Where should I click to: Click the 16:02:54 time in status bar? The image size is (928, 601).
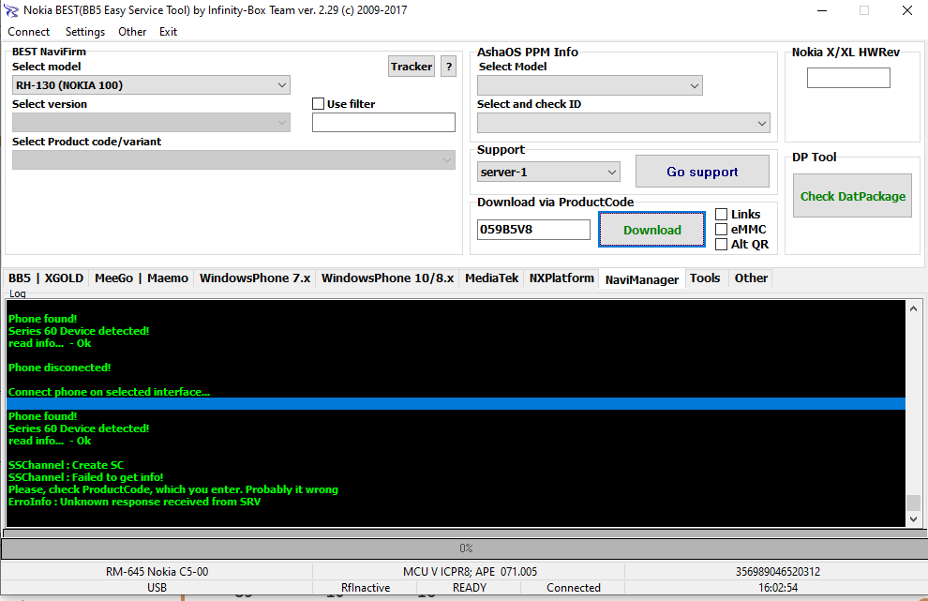point(778,587)
